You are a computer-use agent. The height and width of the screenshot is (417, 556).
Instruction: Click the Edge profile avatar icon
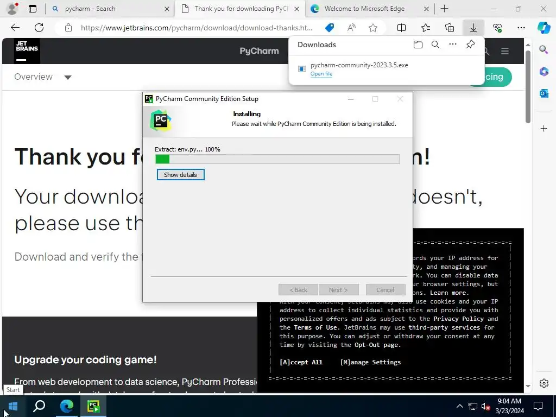(x=12, y=9)
